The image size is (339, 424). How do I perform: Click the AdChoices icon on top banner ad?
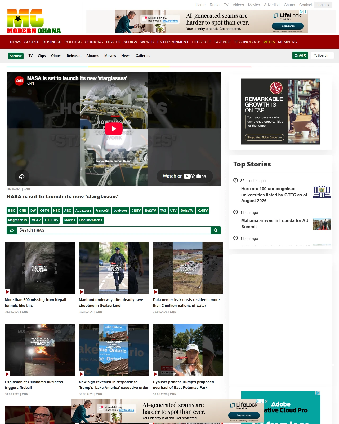(x=301, y=12)
